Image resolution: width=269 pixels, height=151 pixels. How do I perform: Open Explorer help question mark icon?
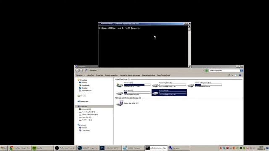tap(240, 75)
